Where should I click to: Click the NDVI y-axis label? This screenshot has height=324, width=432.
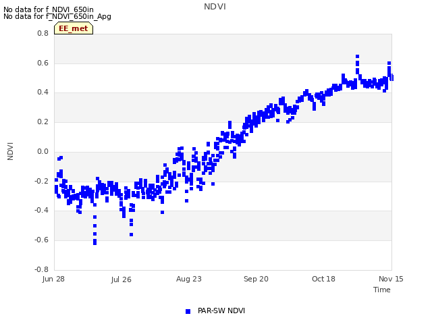(10, 151)
